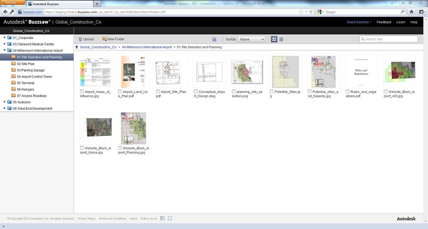The height and width of the screenshot is (229, 428).
Task: Click the Twitter icon in footer
Action: [x=170, y=219]
